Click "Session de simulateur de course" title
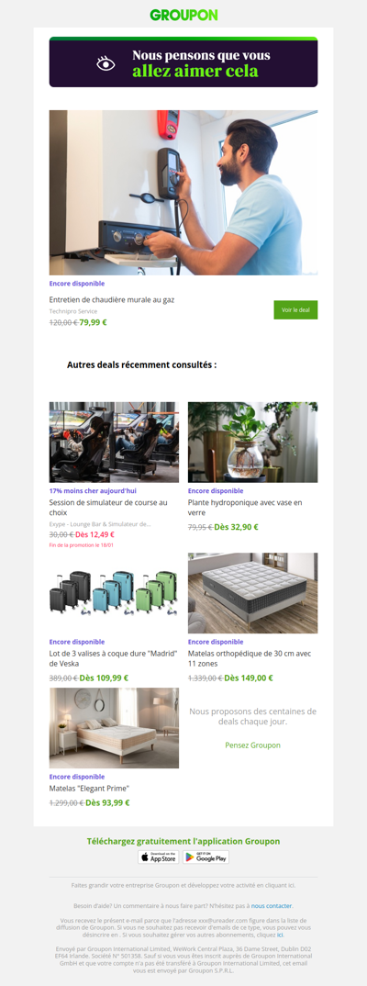This screenshot has height=986, width=367. tap(108, 508)
